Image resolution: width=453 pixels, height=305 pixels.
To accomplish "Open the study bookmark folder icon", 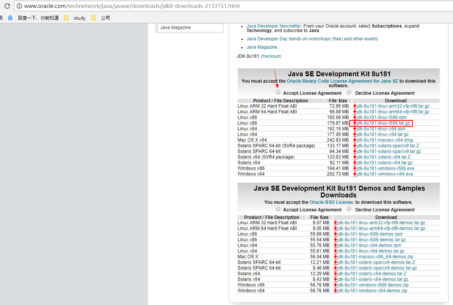I will [66, 18].
